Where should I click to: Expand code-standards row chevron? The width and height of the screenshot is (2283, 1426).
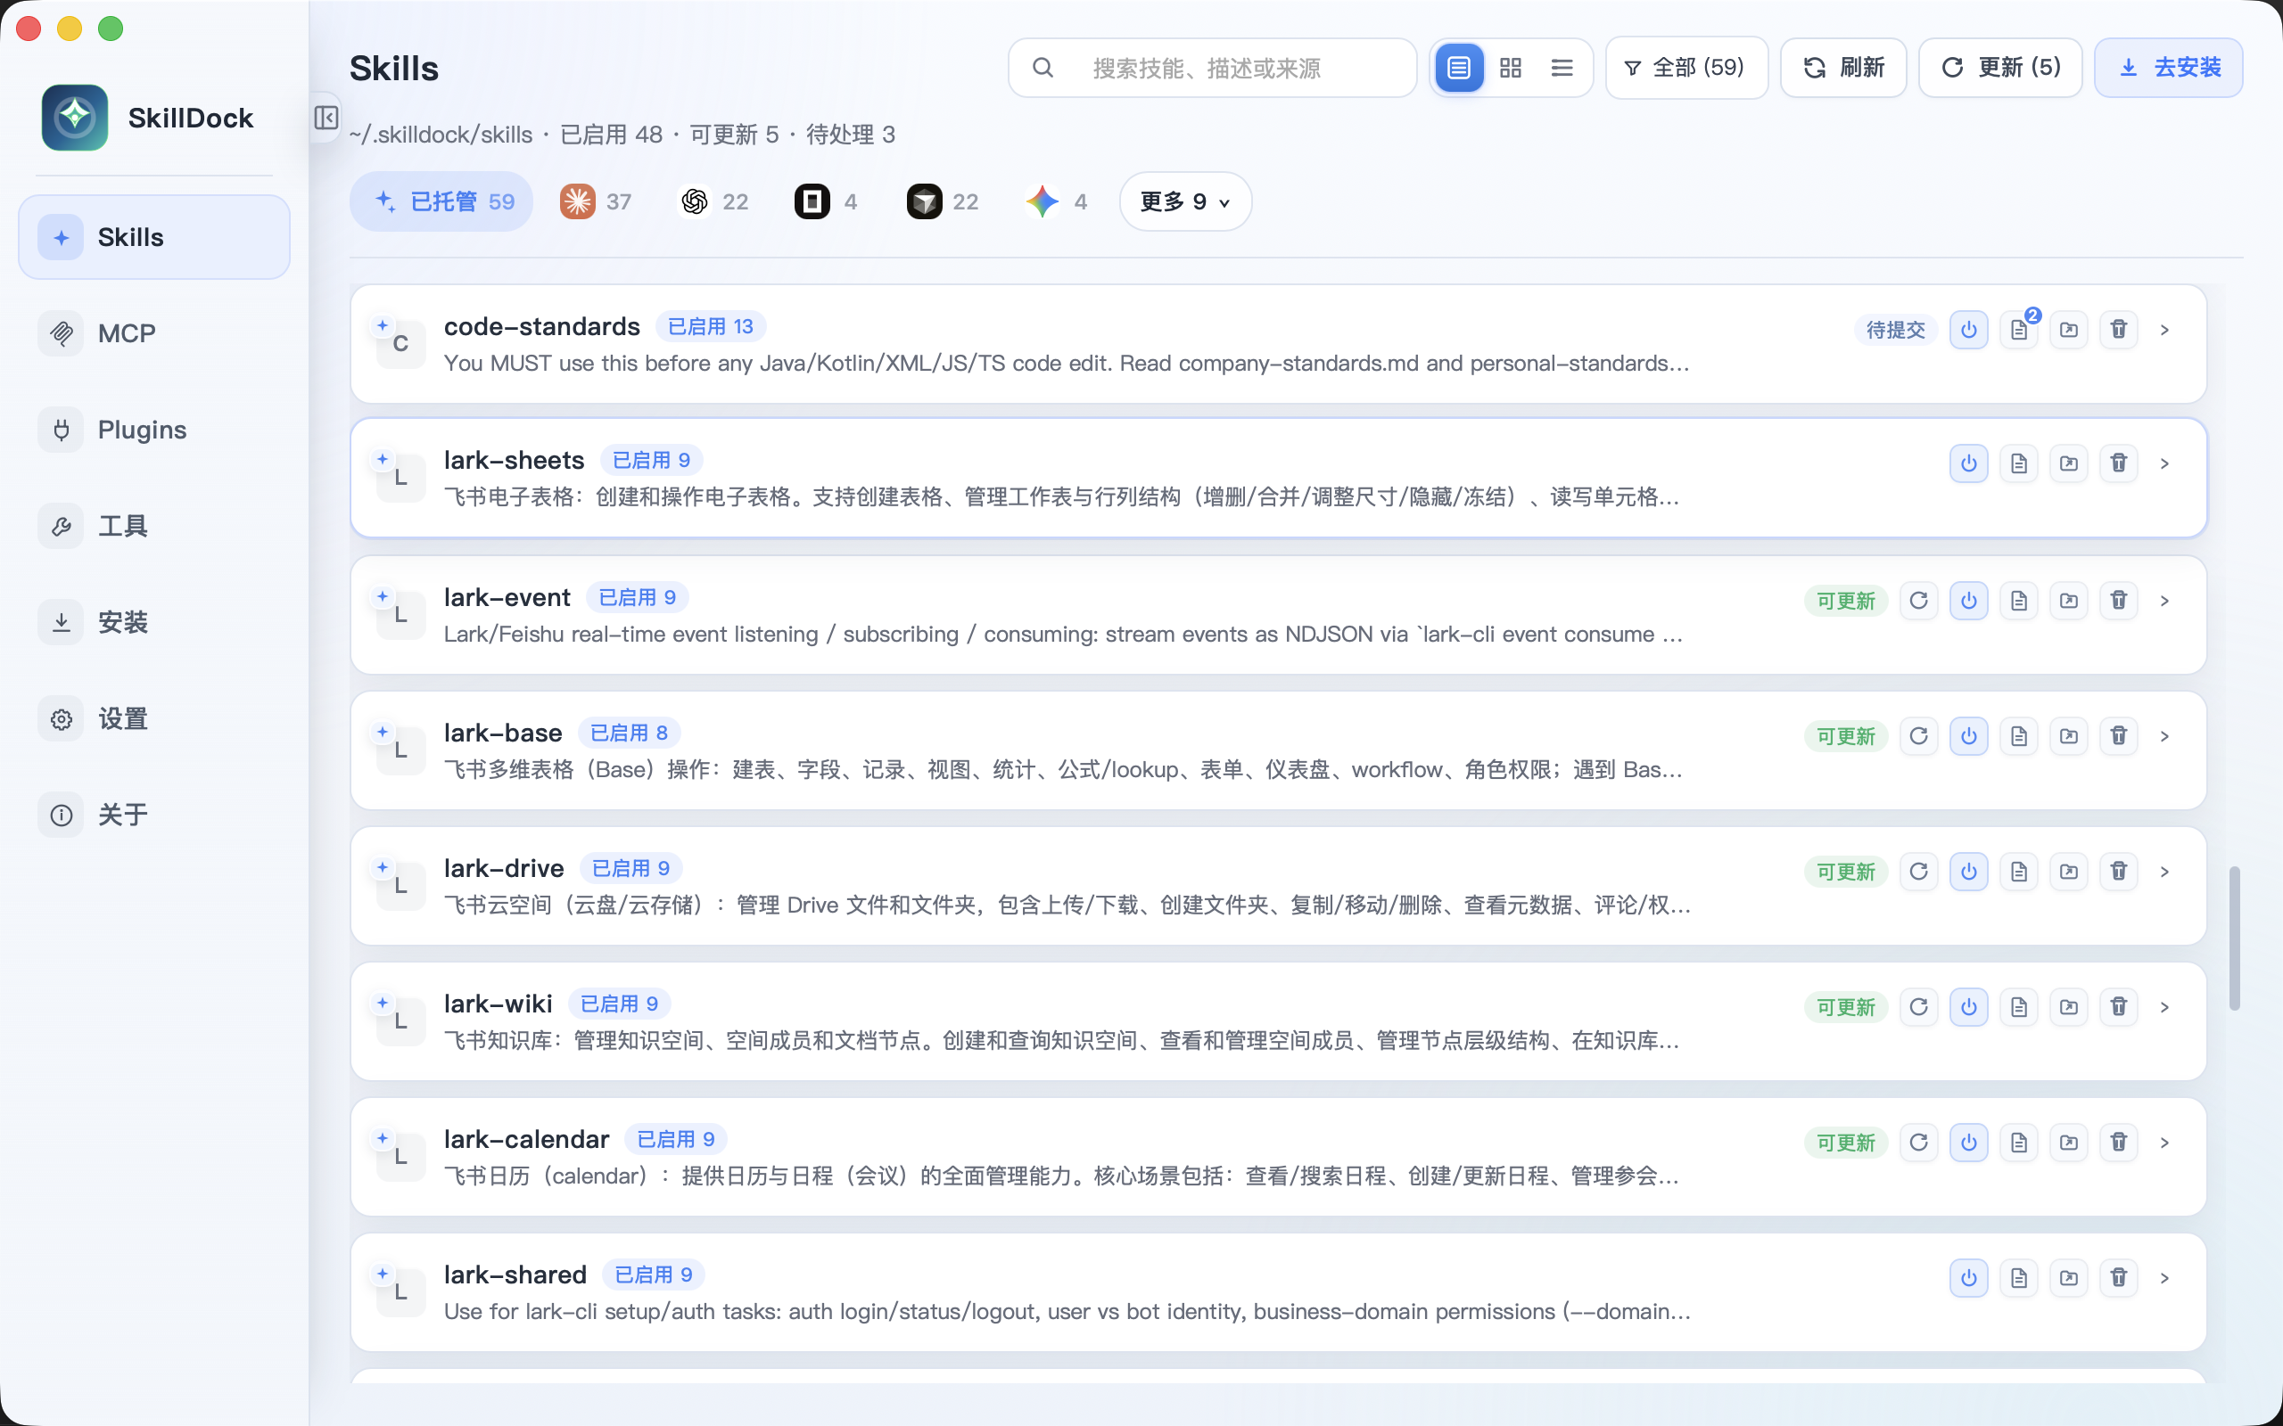2165,330
